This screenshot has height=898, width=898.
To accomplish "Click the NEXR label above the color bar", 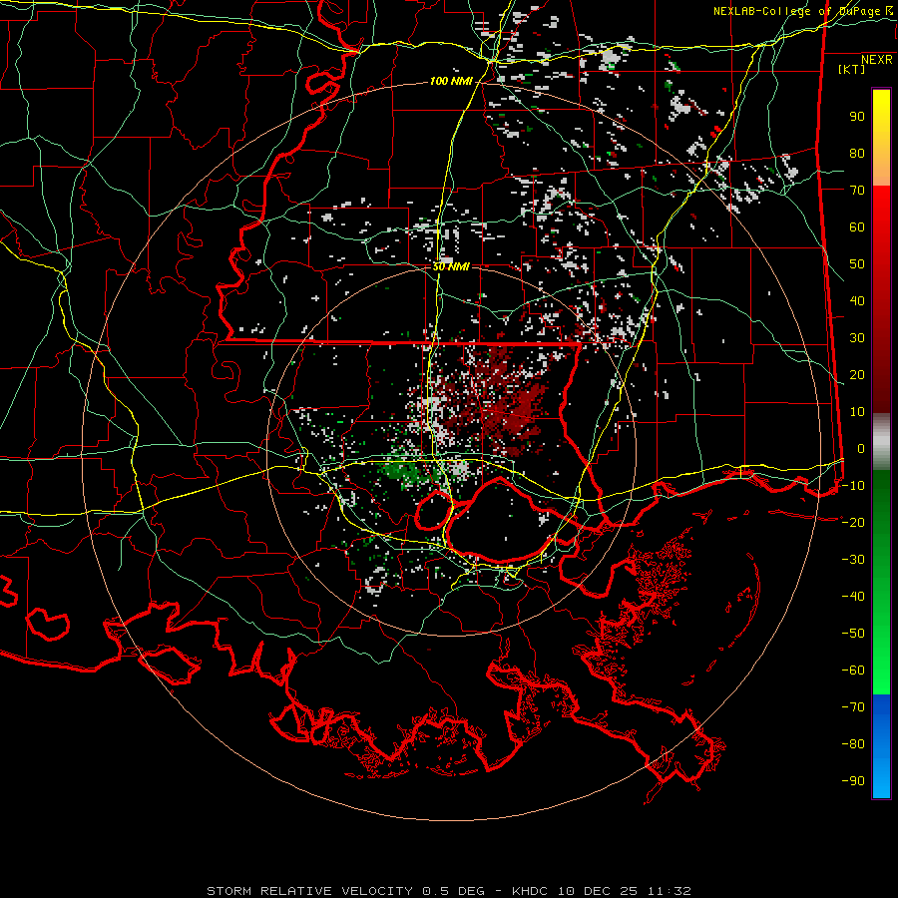I will 876,60.
